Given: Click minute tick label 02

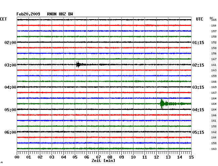Looking at the screenshot, I should tap(40, 157).
